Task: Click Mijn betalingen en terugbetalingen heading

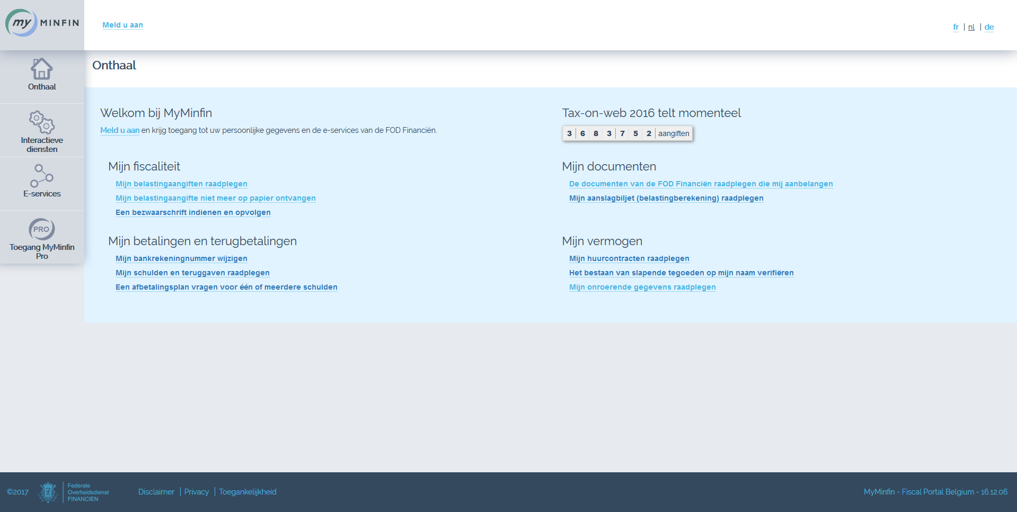Action: [x=202, y=241]
